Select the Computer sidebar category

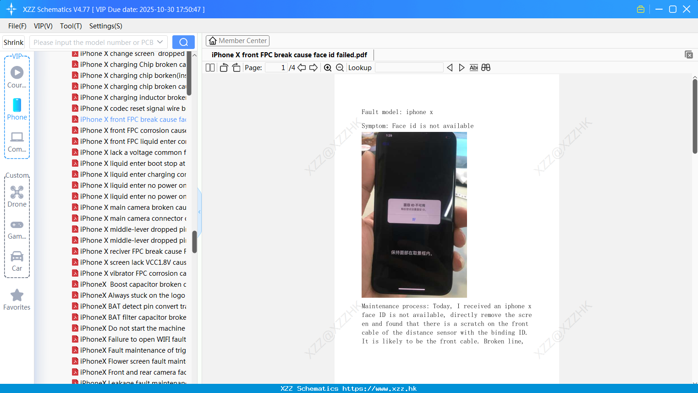point(17,142)
